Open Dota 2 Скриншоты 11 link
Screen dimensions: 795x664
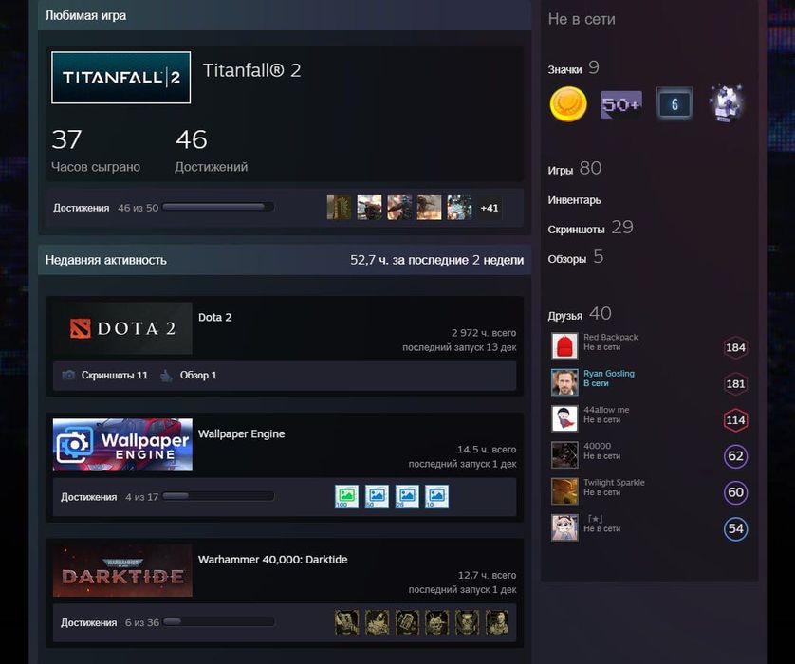tap(115, 375)
